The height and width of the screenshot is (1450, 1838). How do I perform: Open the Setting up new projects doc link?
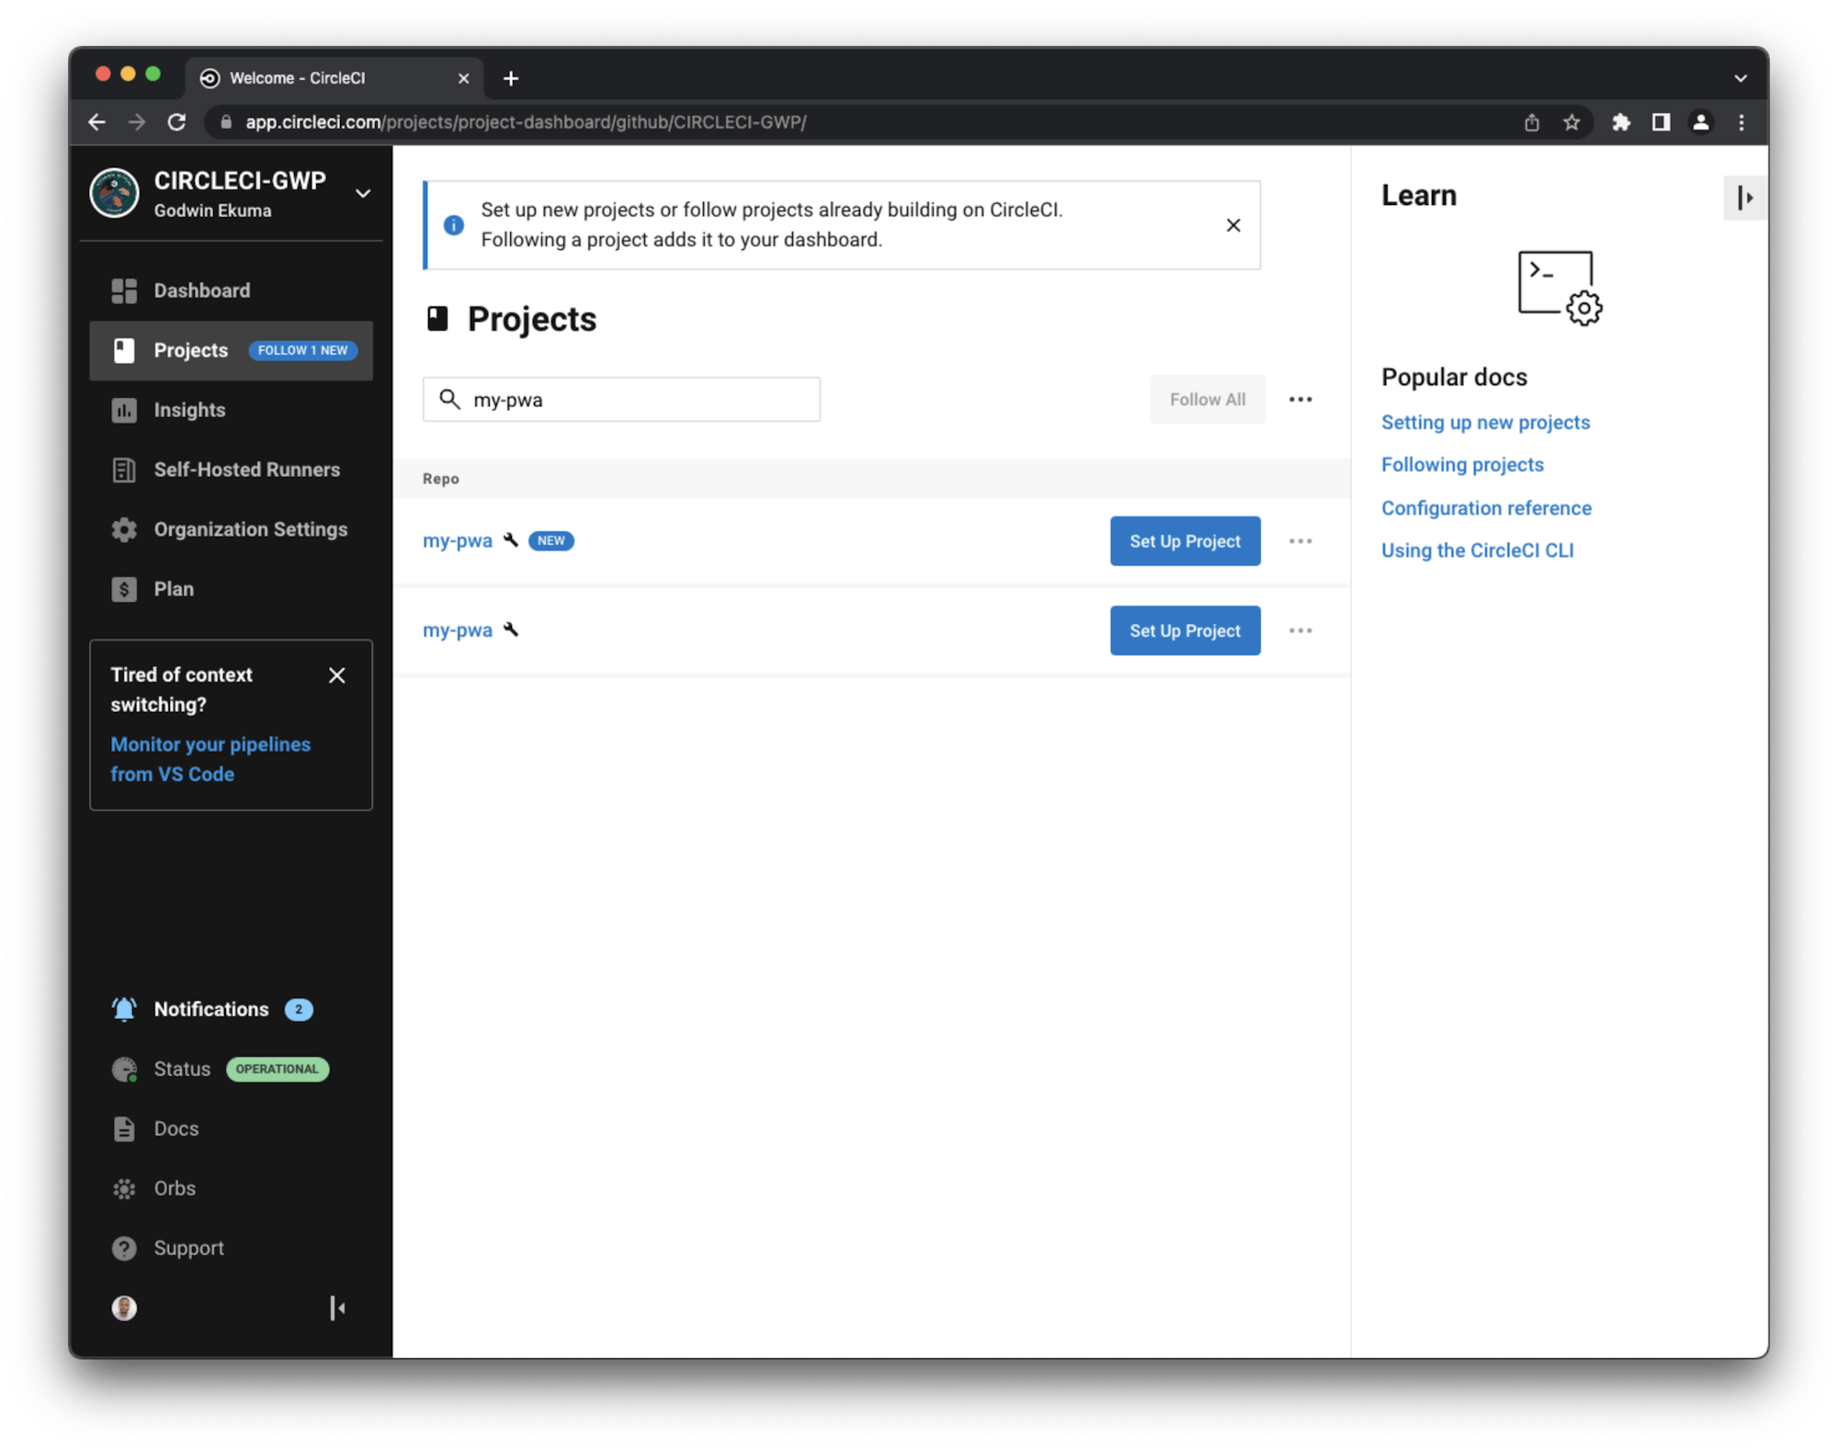click(1485, 422)
